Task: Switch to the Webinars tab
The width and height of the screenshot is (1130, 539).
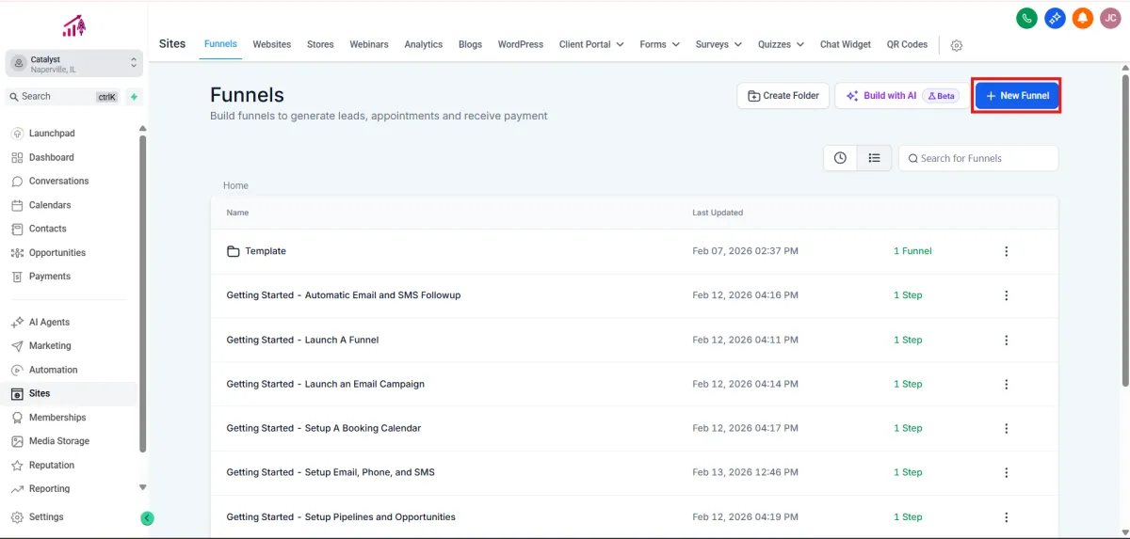Action: [369, 44]
